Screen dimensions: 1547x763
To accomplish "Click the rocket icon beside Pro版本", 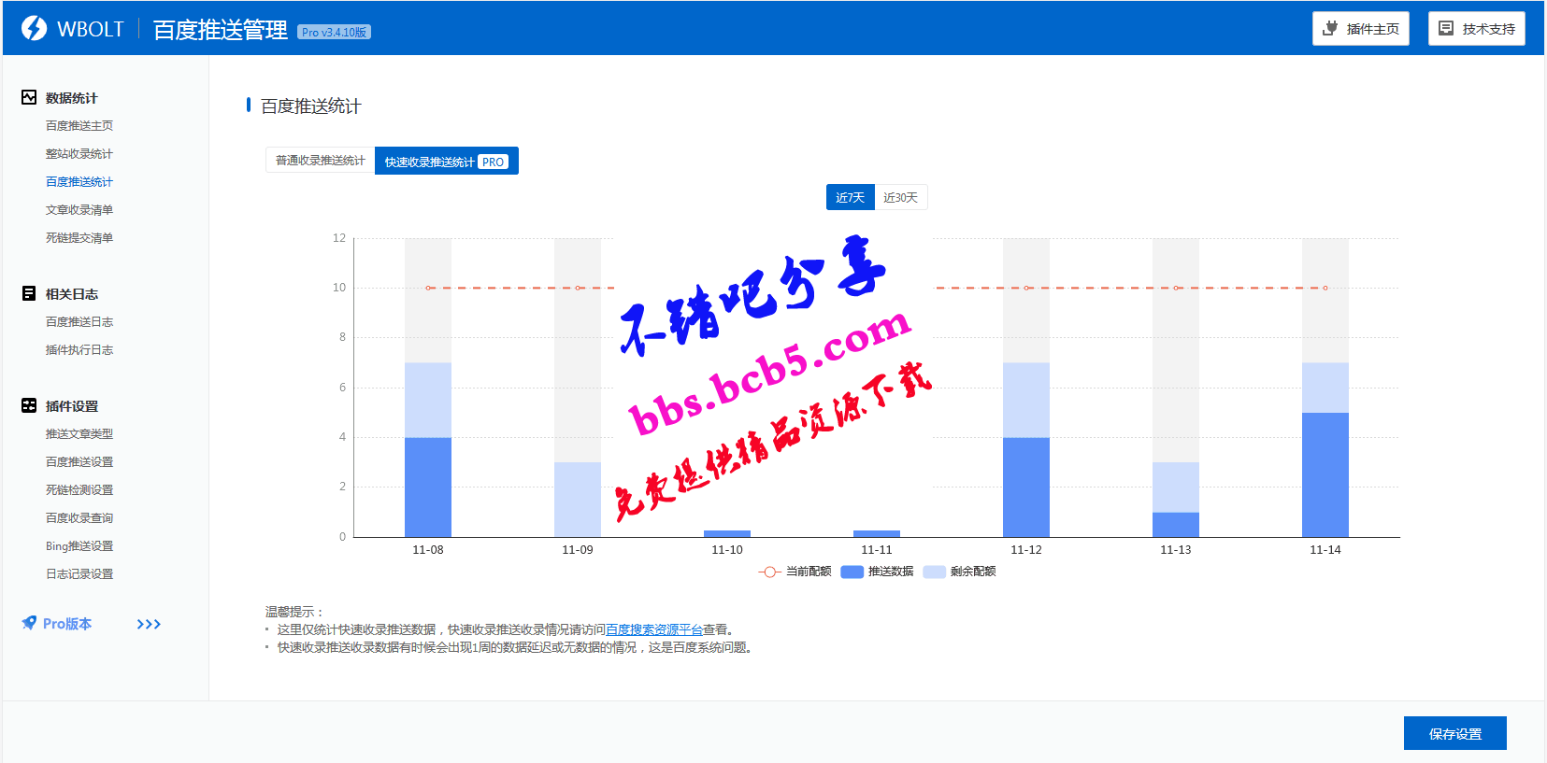I will coord(30,623).
